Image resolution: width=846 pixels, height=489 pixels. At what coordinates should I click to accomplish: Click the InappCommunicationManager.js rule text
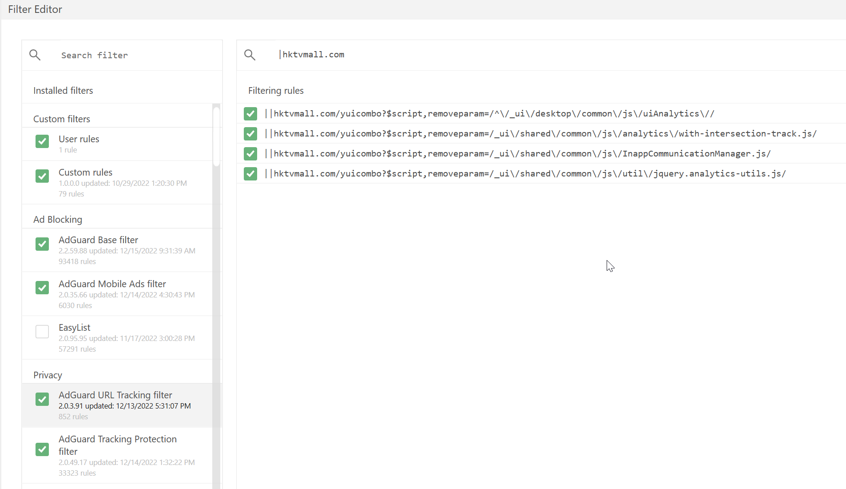(x=517, y=154)
